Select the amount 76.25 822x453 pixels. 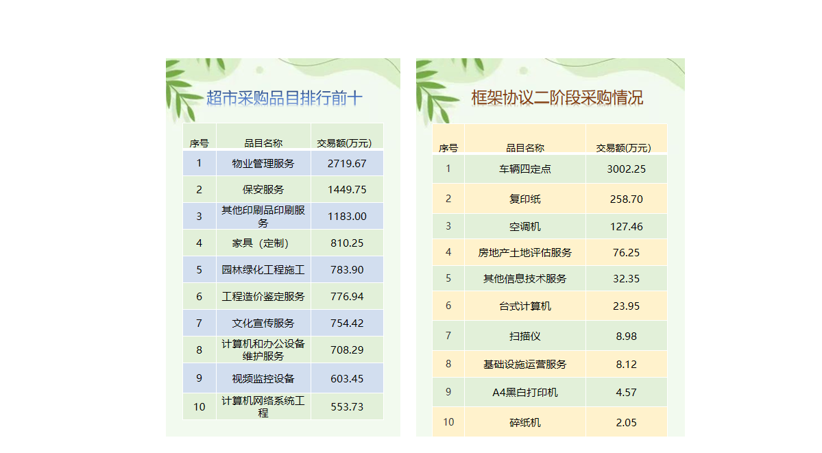(x=627, y=253)
